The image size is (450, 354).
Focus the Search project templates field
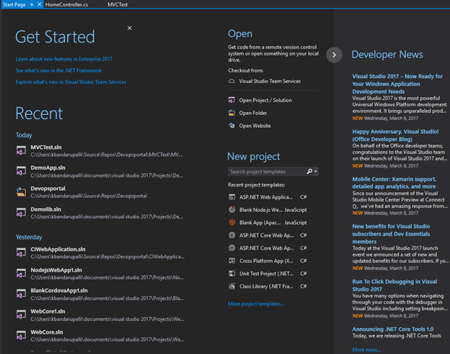[267, 171]
